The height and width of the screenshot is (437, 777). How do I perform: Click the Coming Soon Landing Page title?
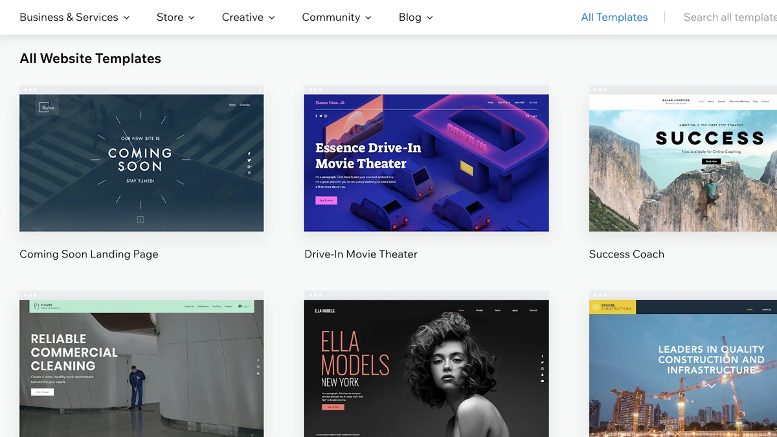(x=89, y=254)
